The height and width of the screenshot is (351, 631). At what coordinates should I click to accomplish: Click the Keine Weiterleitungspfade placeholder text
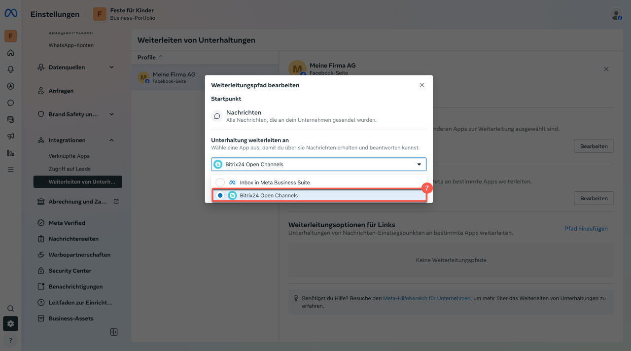pyautogui.click(x=451, y=260)
